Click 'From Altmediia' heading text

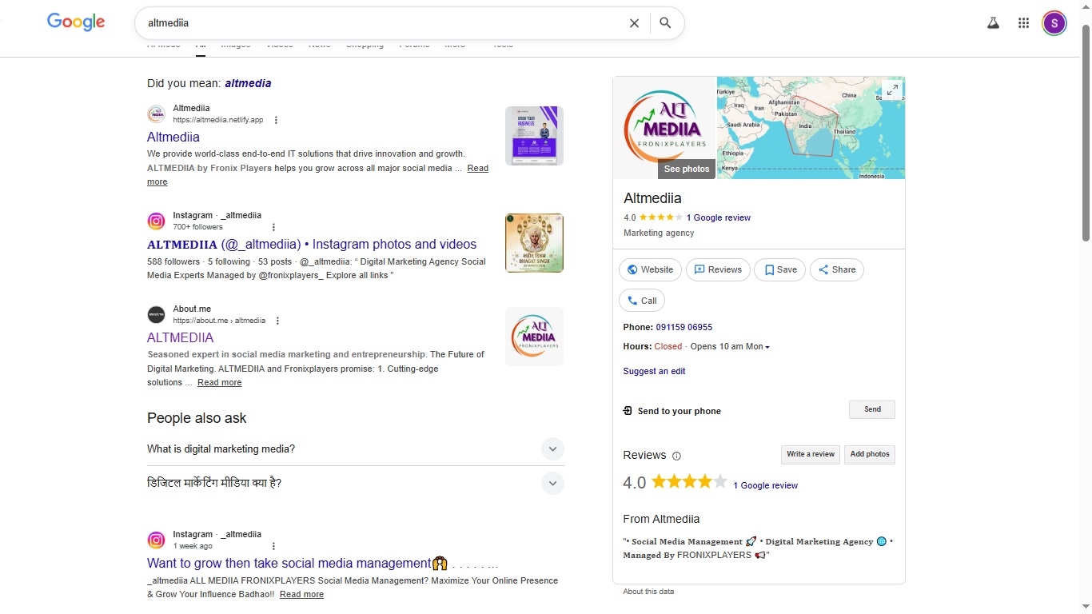pos(661,519)
